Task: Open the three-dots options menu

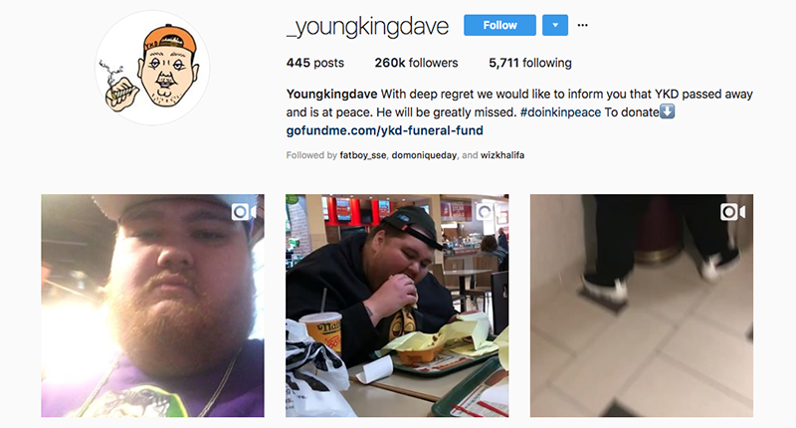Action: pos(582,25)
